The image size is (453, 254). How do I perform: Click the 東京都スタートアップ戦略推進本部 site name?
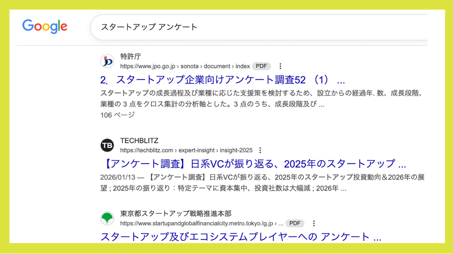176,214
